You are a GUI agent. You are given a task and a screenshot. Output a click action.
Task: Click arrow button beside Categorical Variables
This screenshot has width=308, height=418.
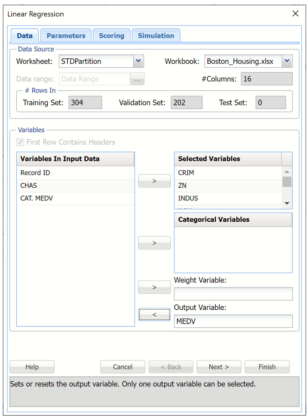point(154,243)
